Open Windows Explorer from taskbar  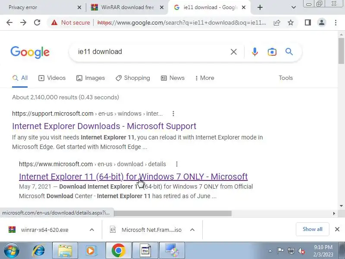point(65,250)
